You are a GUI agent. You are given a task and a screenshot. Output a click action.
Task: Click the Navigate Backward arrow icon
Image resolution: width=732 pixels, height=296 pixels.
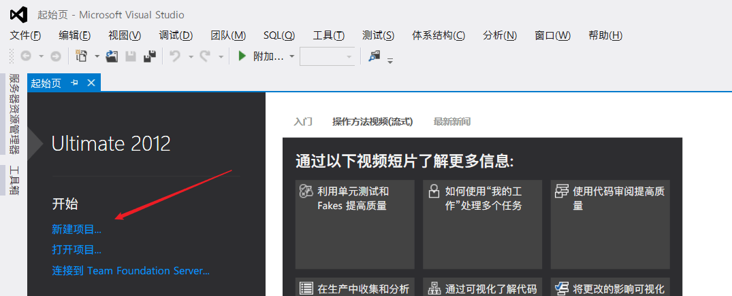26,57
